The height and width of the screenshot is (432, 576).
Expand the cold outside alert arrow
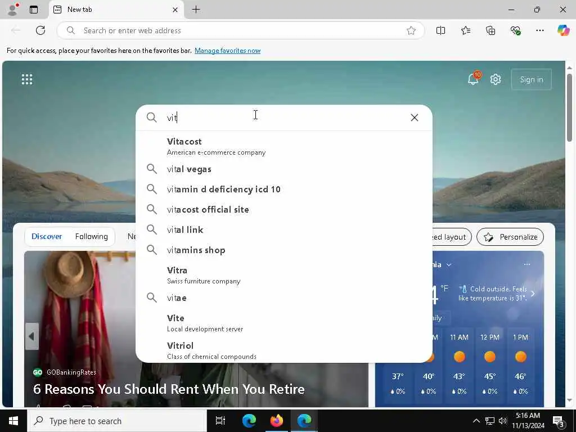pyautogui.click(x=533, y=294)
